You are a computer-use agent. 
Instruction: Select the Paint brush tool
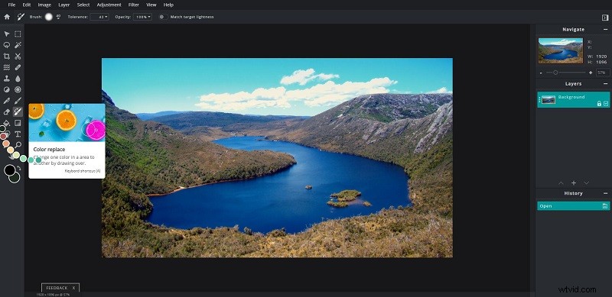coord(18,101)
